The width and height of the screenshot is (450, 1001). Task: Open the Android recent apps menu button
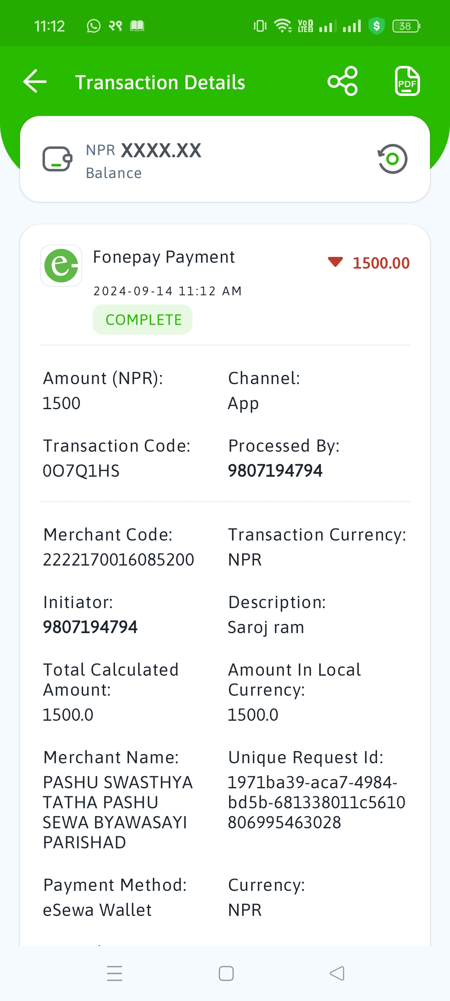click(115, 973)
